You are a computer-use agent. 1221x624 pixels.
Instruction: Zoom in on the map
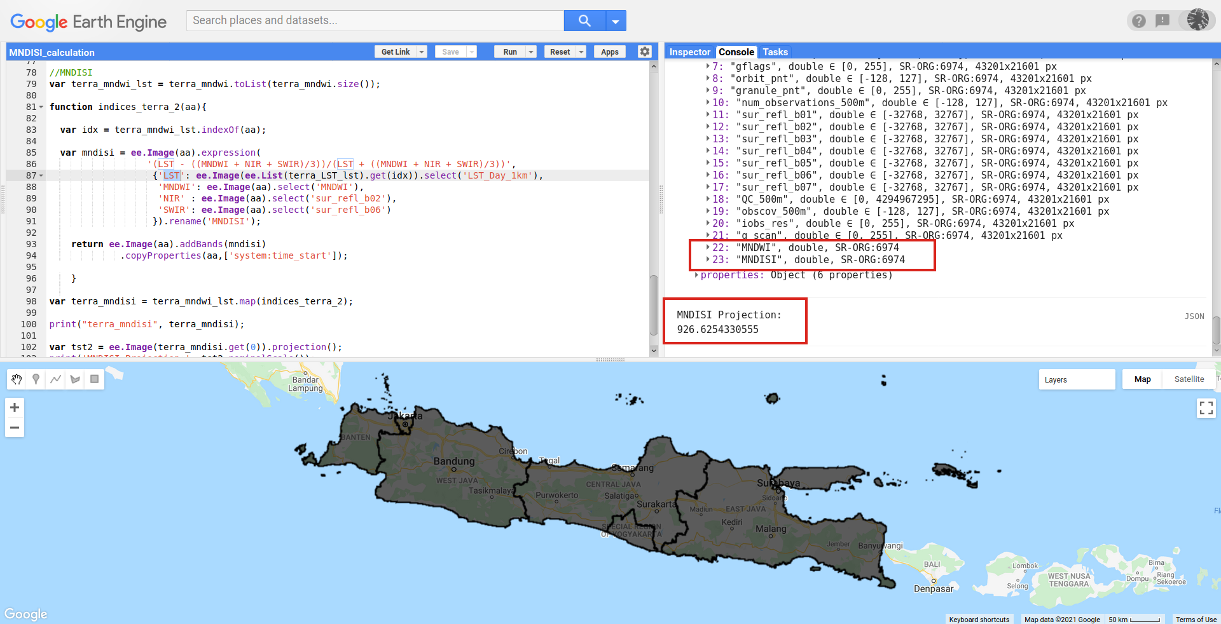(x=15, y=407)
